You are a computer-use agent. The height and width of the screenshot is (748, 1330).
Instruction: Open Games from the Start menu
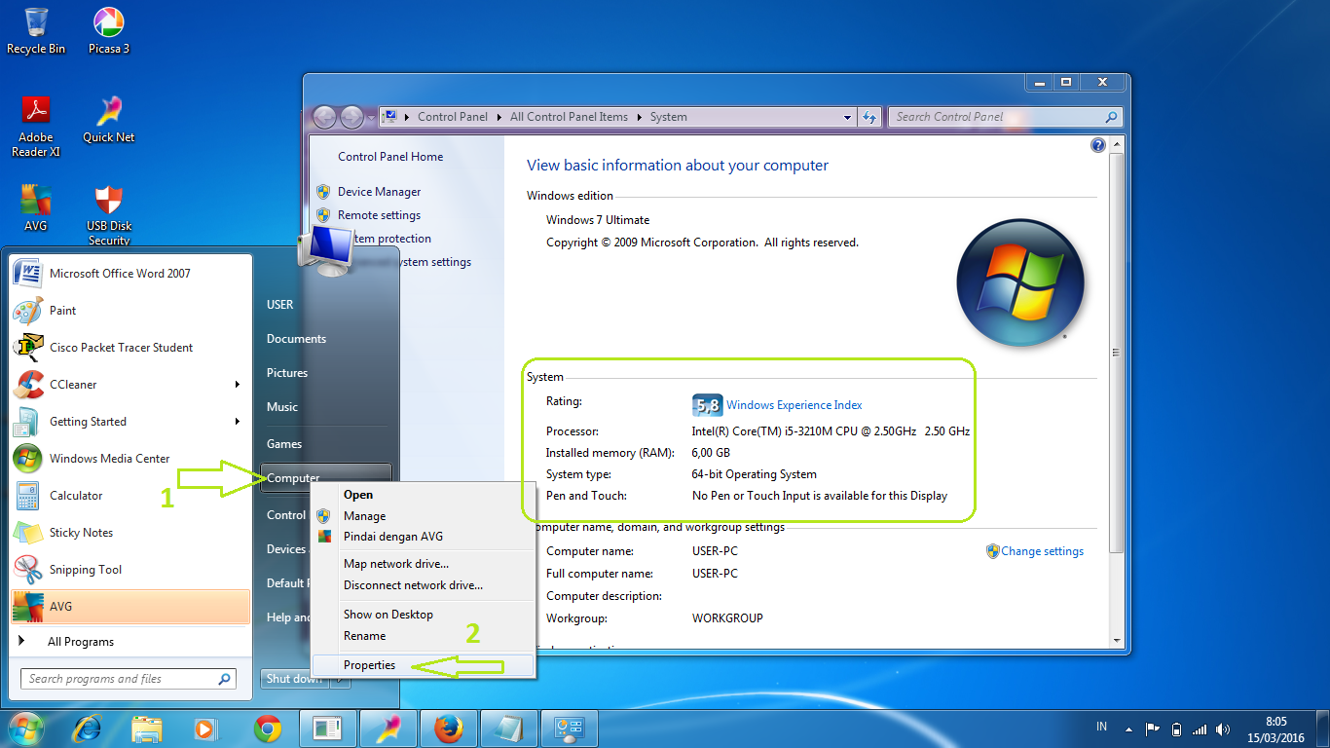[x=284, y=444]
